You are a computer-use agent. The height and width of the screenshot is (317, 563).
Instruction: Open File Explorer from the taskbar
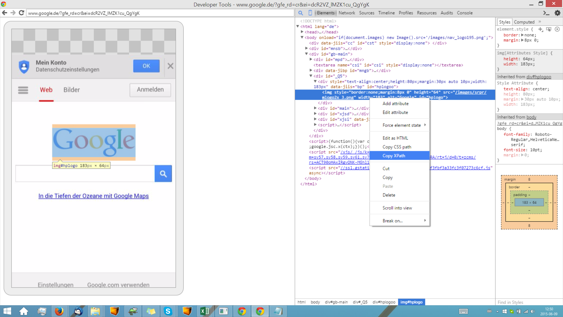coord(95,311)
